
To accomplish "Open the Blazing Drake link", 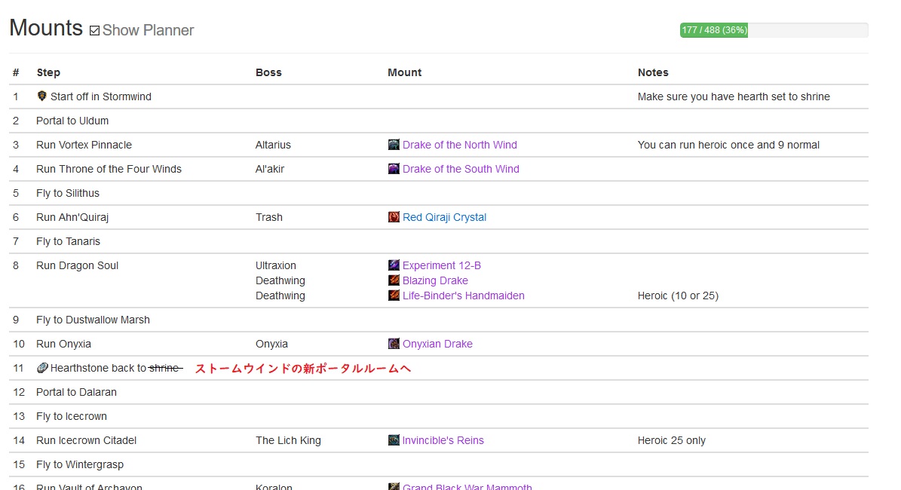I will (435, 280).
